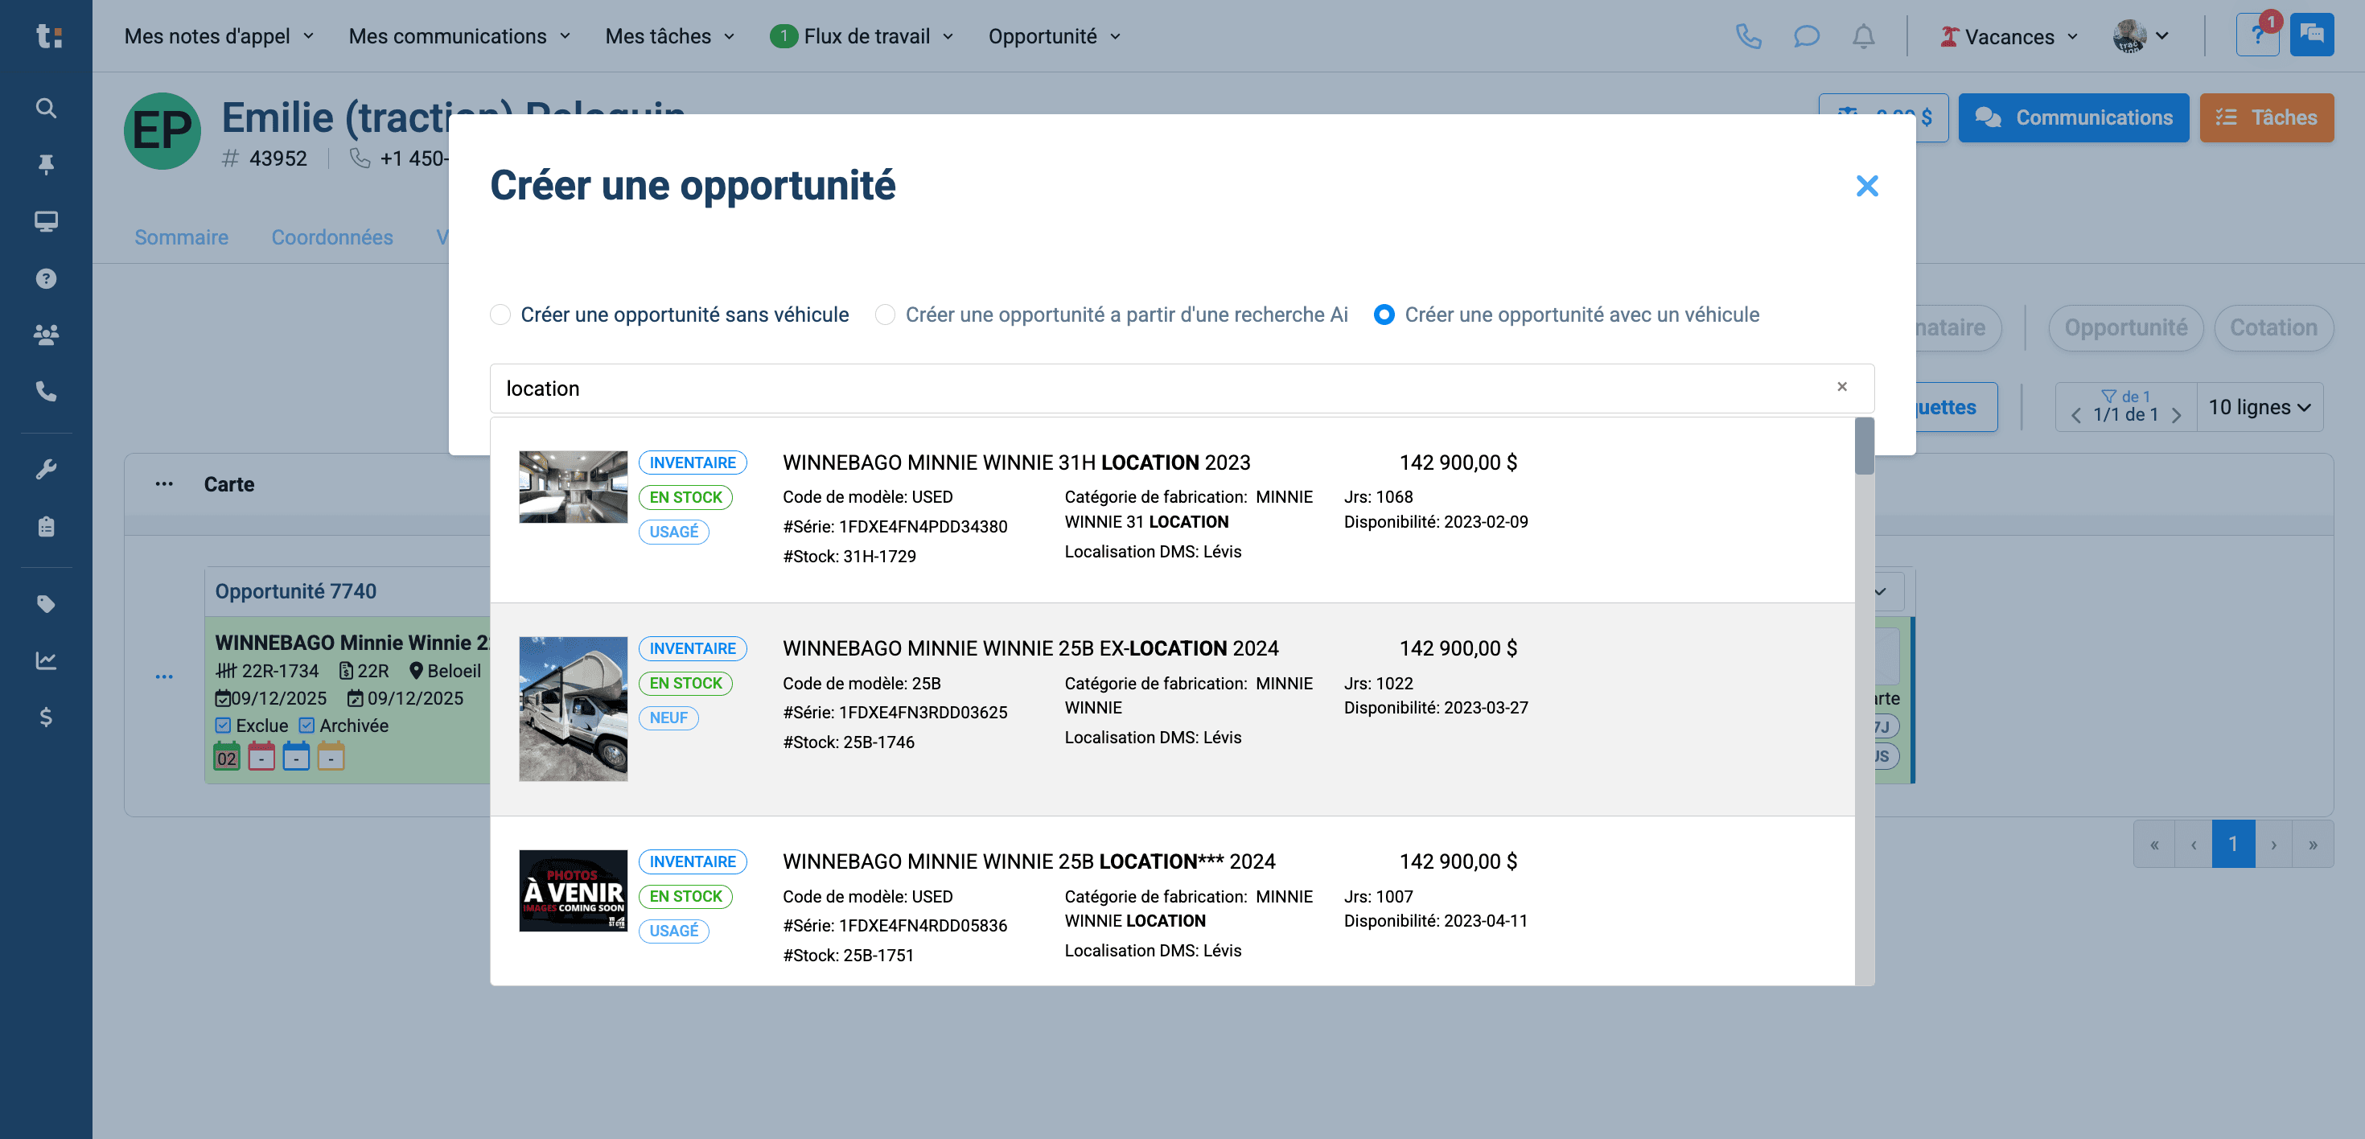Viewport: 2365px width, 1139px height.
Task: Click the results list scrollbar thumb
Action: [x=1864, y=446]
